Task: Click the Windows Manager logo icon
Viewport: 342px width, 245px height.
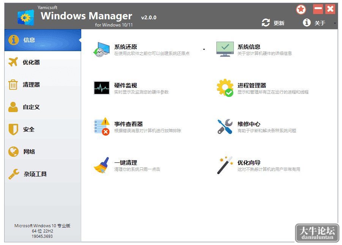Action: pyautogui.click(x=26, y=17)
